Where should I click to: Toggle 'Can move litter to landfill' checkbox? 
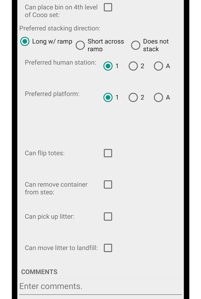coord(108,248)
